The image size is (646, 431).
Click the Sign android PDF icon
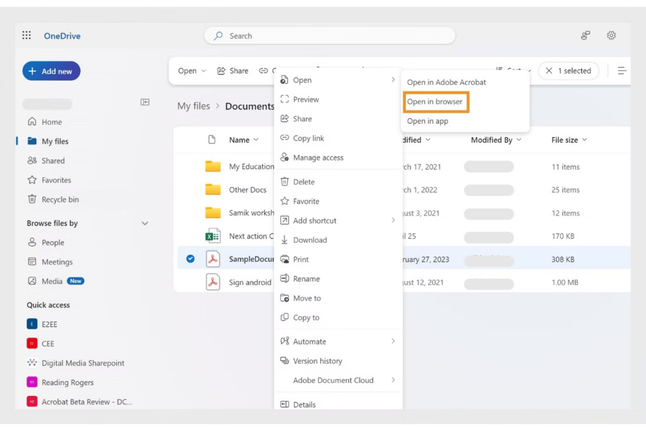point(213,282)
